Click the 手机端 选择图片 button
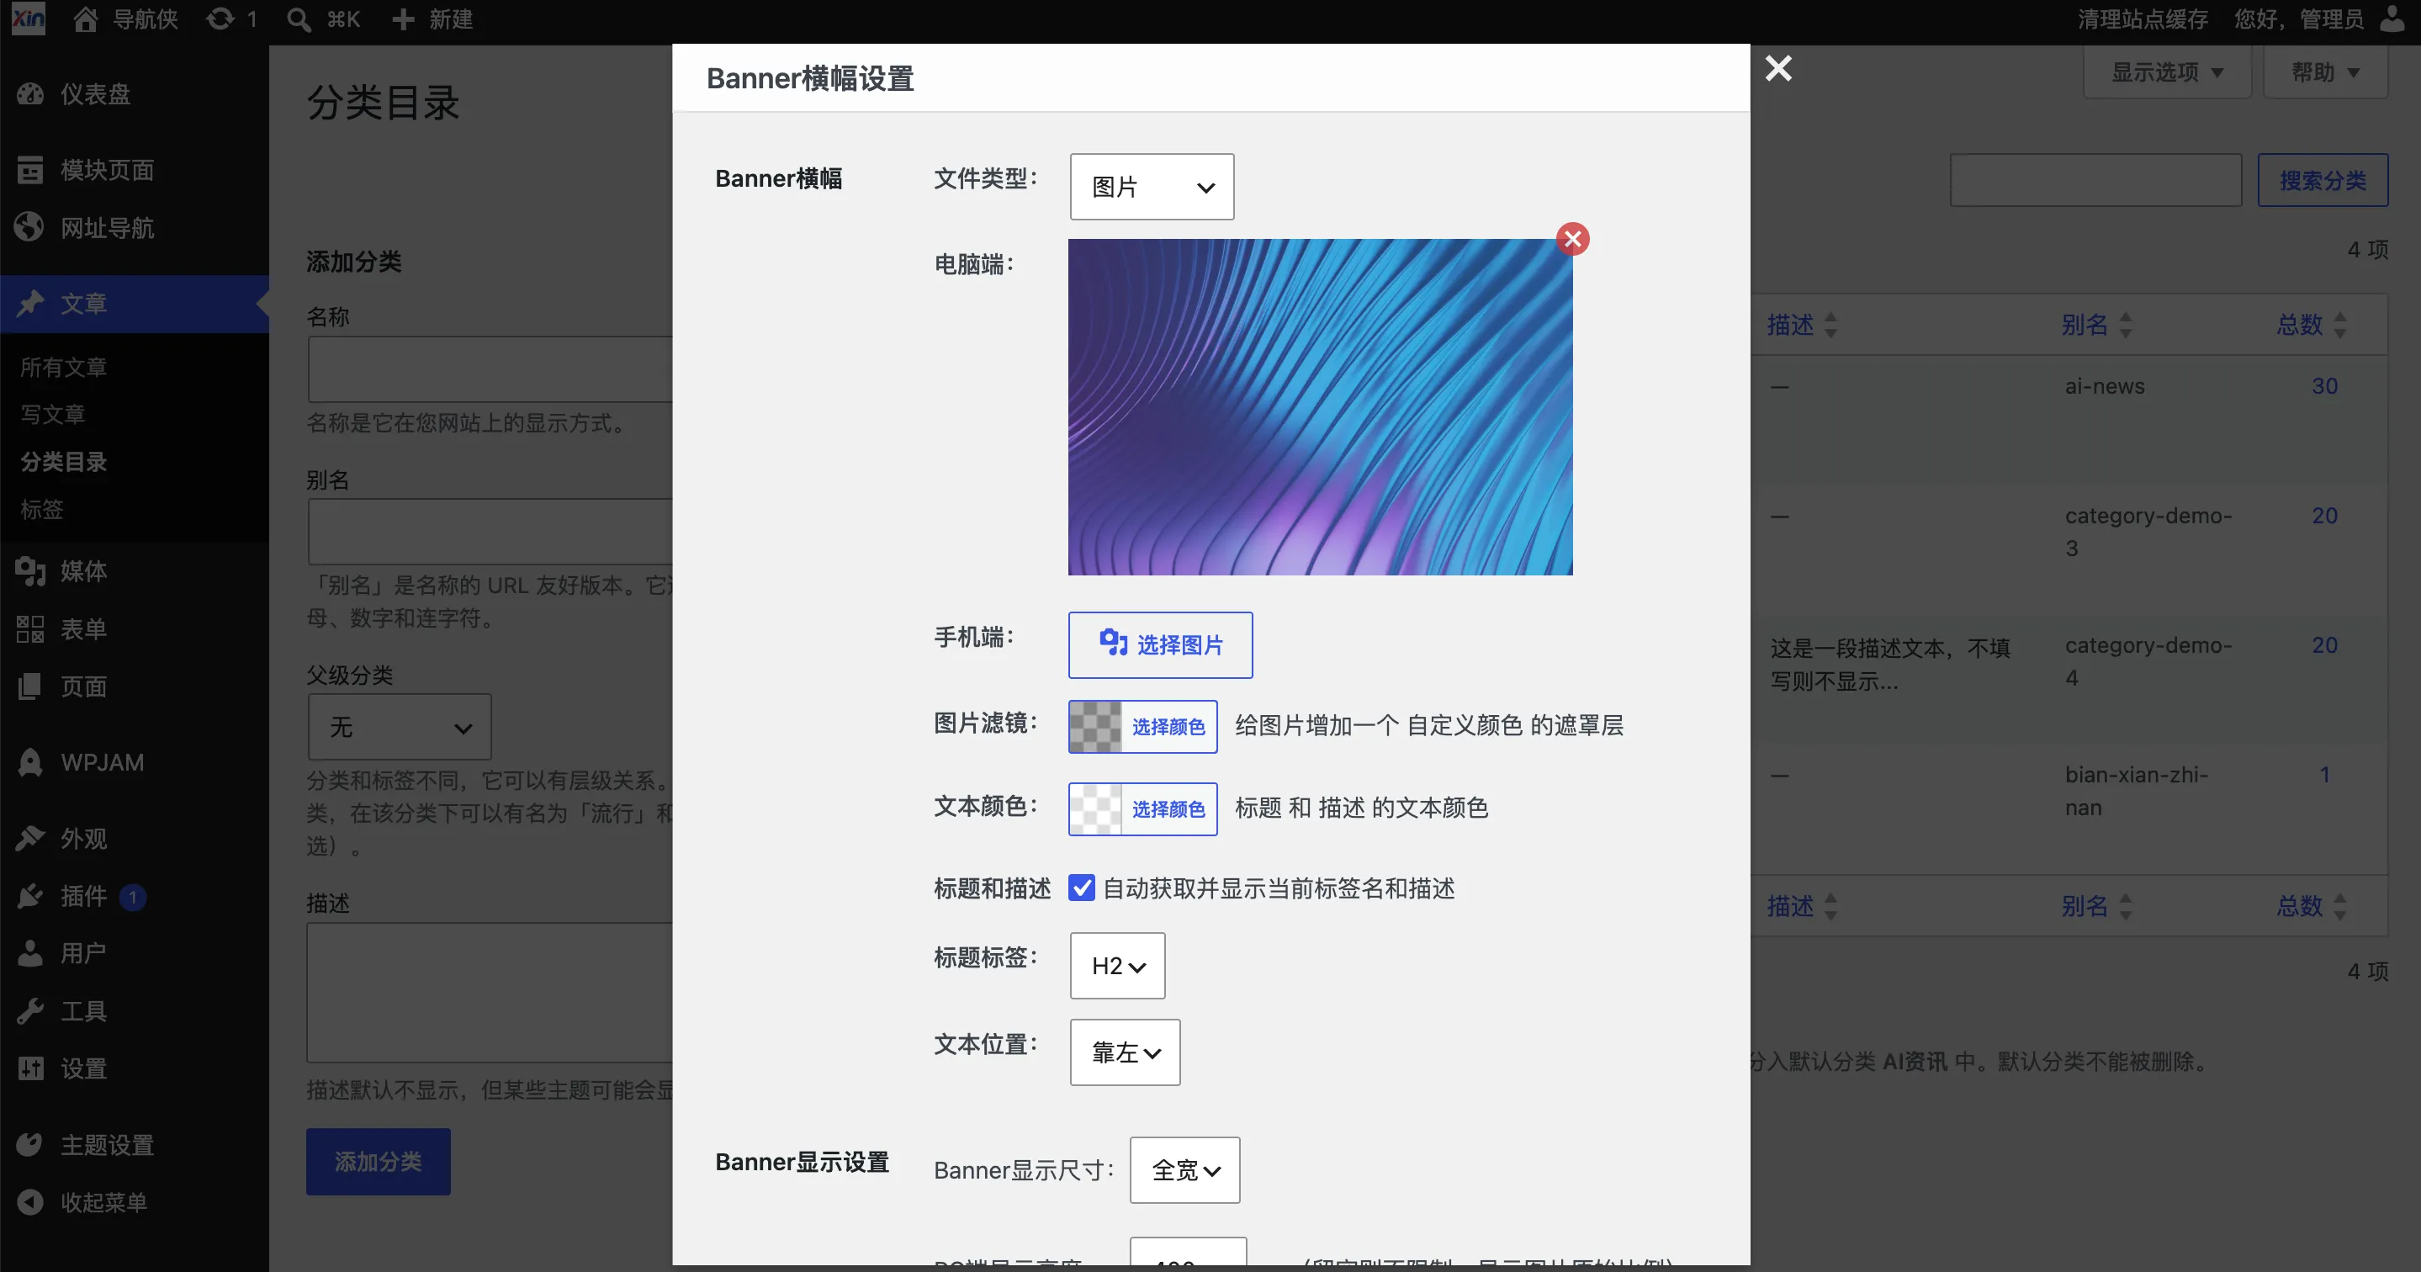 coord(1161,645)
